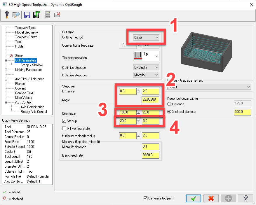The image size is (256, 205).
Task: Click the green arrow load parameters icon
Action: 36,15
